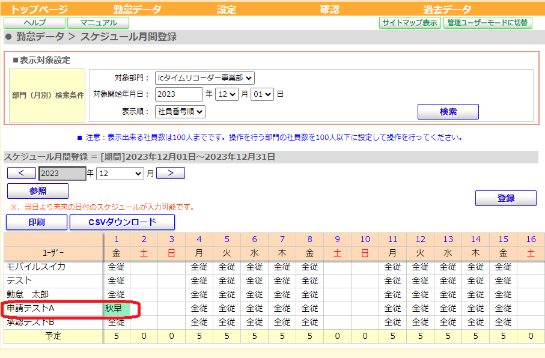Click the ヘルプ button
The width and height of the screenshot is (545, 358).
(34, 23)
